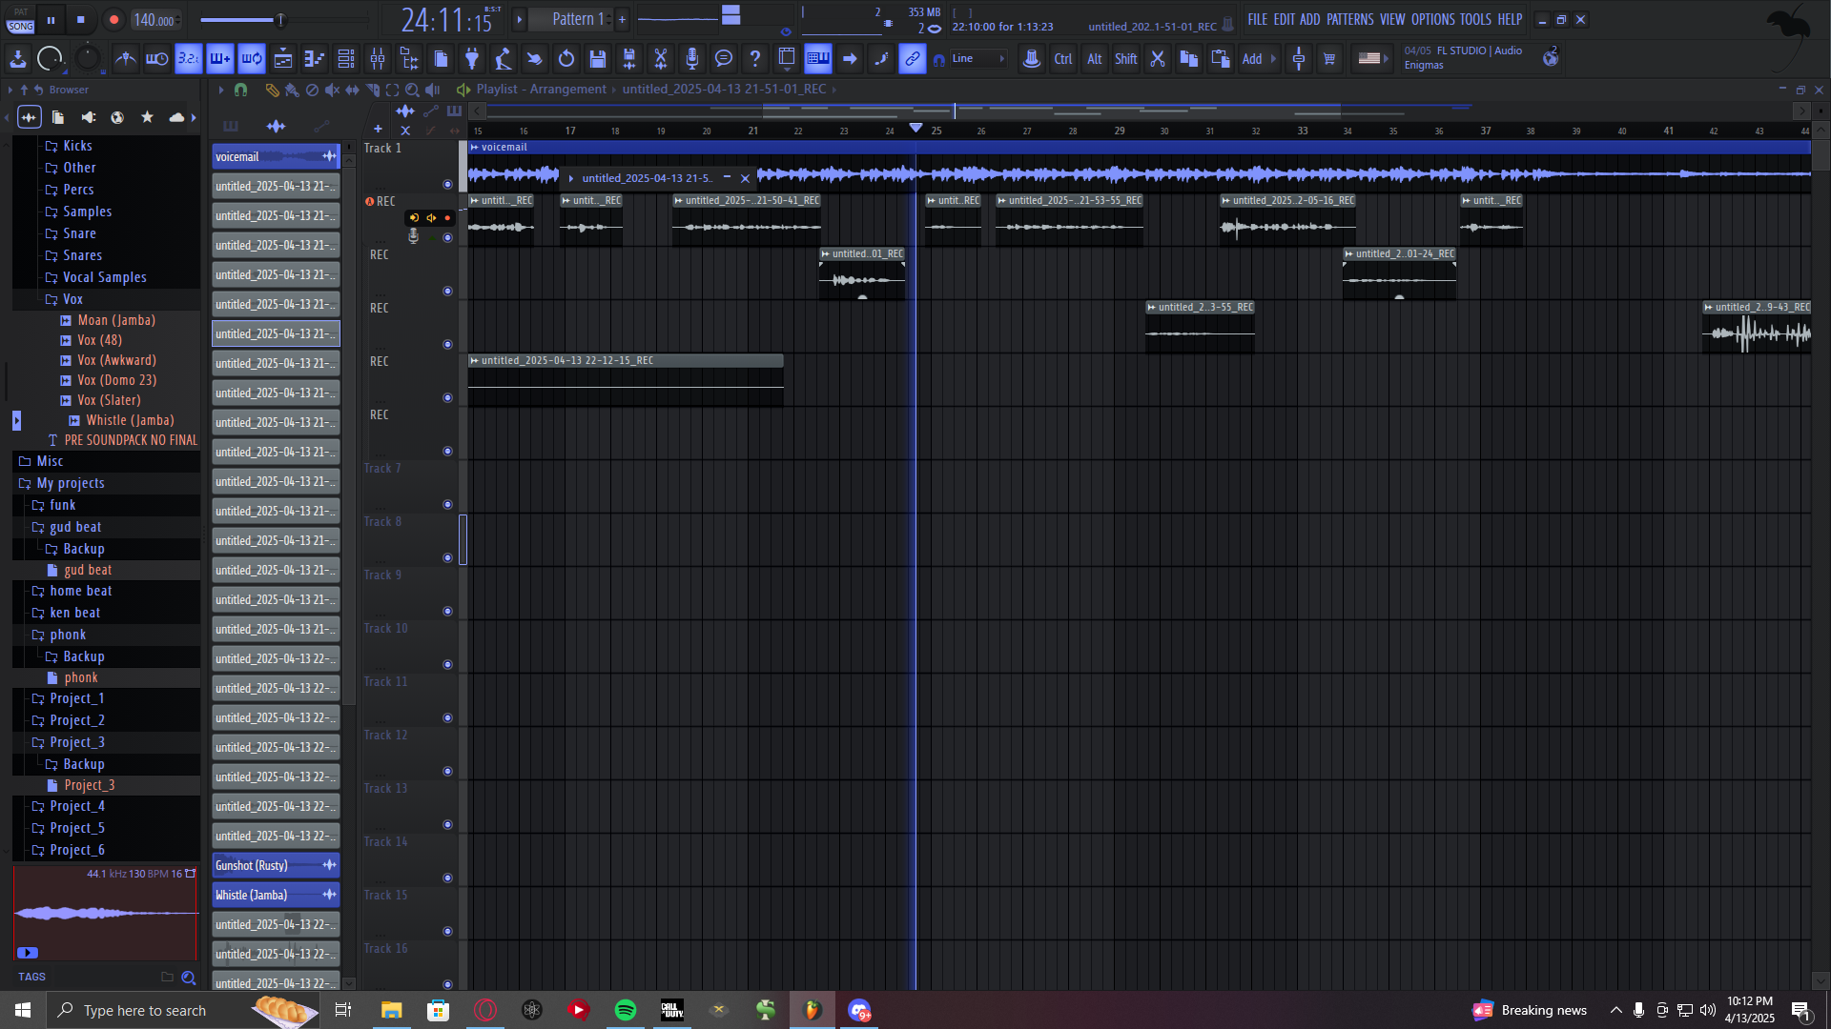Open the channel rack
1831x1029 pixels.
[x=346, y=59]
